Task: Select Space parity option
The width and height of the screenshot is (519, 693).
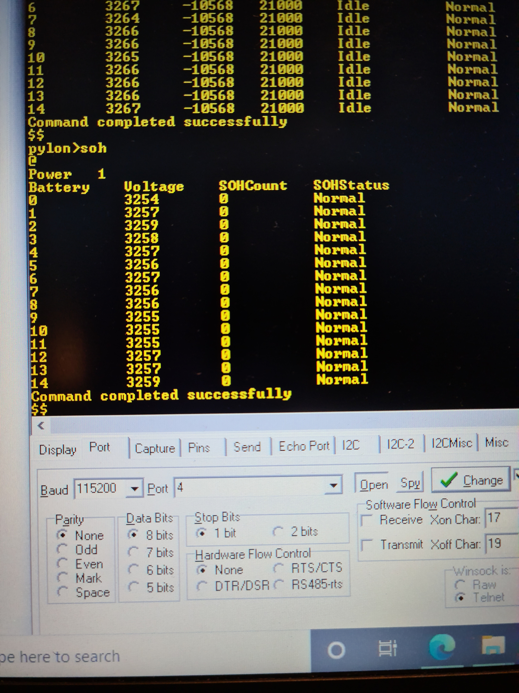Action: pyautogui.click(x=84, y=592)
